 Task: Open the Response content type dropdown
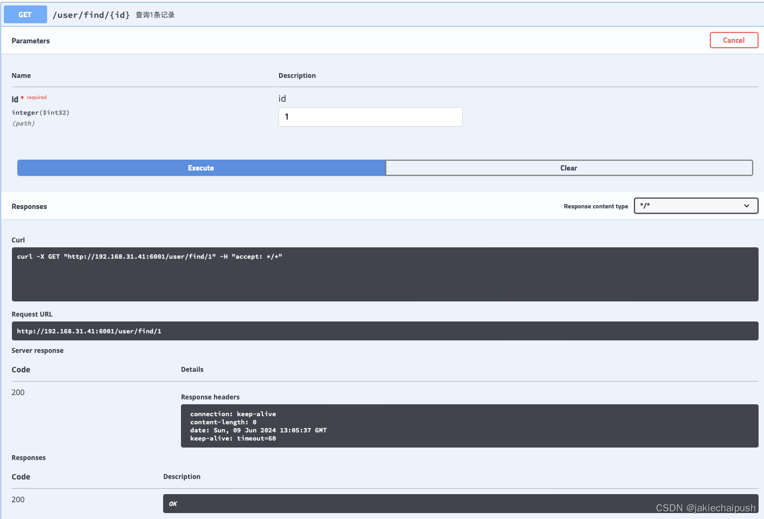(696, 206)
